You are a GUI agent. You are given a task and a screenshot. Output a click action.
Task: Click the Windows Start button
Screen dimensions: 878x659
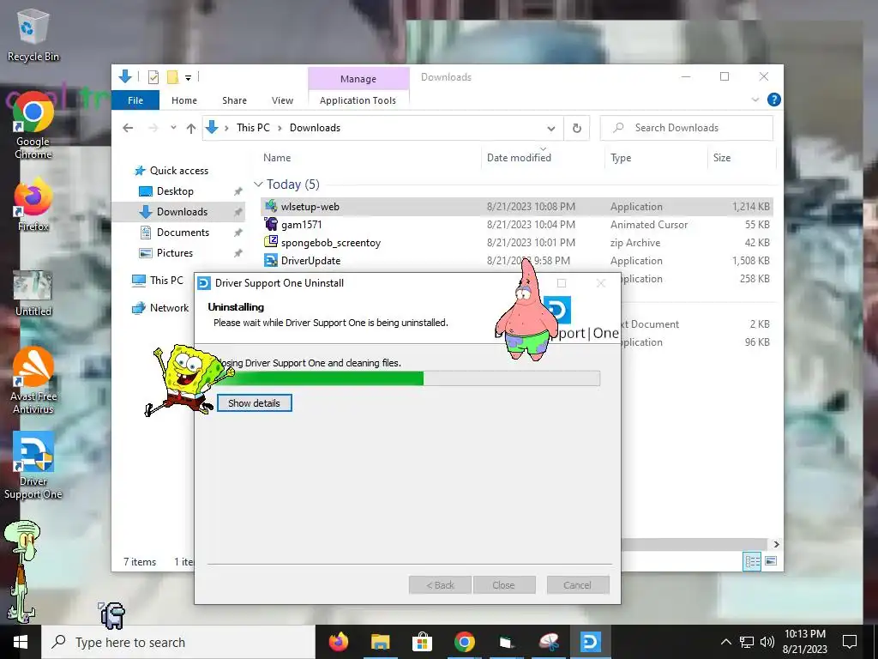[x=21, y=642]
